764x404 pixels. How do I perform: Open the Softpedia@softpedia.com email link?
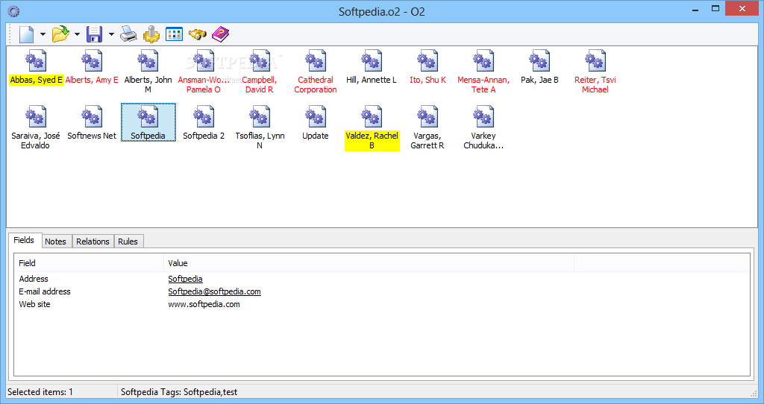(214, 291)
